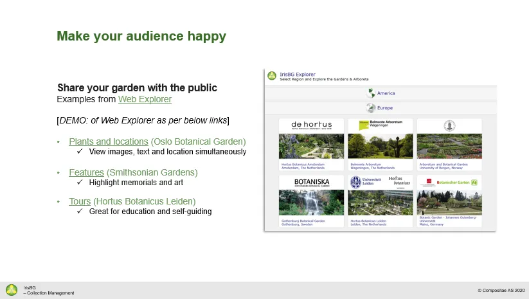This screenshot has height=299, width=529.
Task: Click the (Oslo Botanical Garden) text
Action: coord(199,141)
